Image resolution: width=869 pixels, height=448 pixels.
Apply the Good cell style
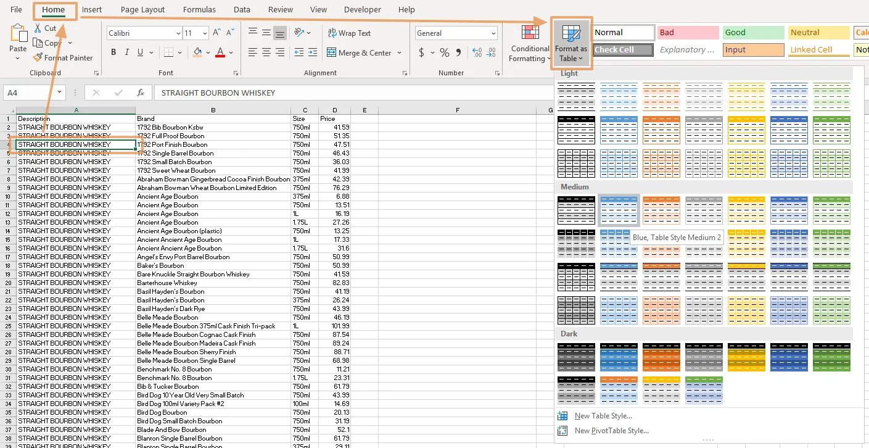pos(754,33)
